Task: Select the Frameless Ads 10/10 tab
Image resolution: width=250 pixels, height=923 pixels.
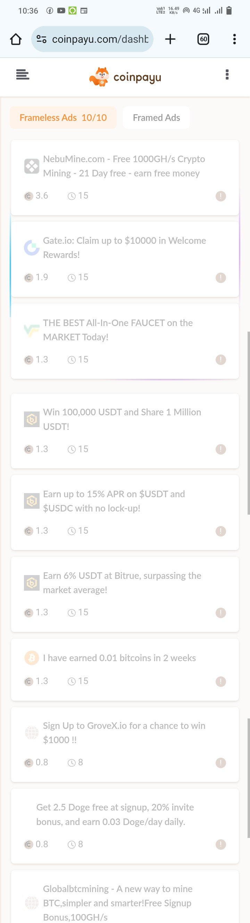Action: [x=63, y=117]
